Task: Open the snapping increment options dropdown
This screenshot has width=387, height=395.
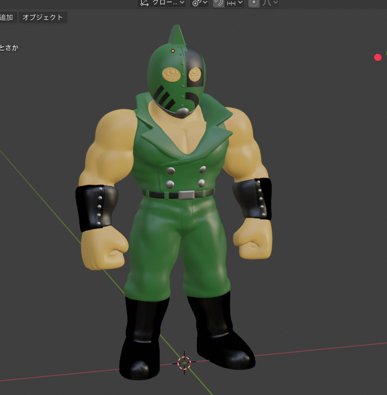Action: 234,3
